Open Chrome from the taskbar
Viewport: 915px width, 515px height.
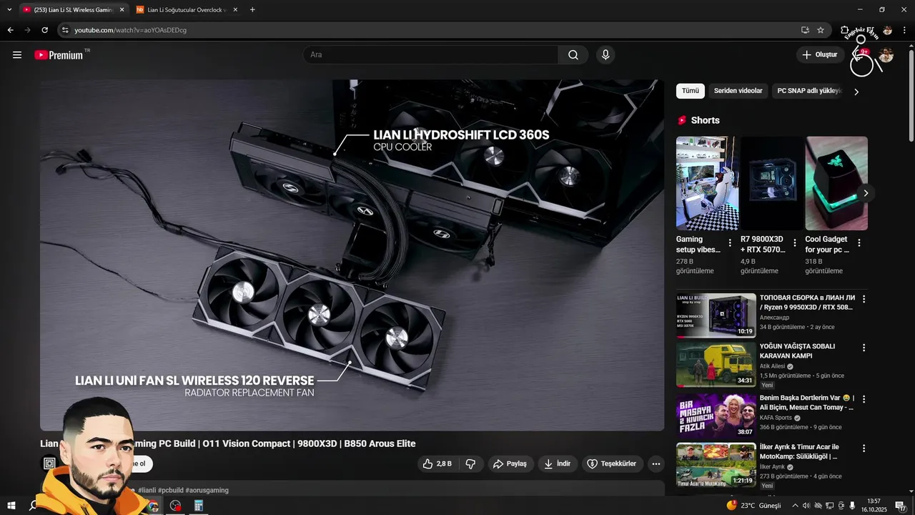[x=153, y=506]
